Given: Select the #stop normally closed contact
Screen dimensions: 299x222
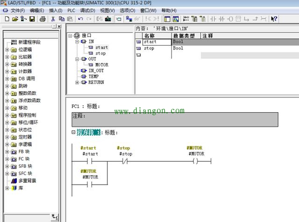Looking at the screenshot, I should tap(125, 161).
